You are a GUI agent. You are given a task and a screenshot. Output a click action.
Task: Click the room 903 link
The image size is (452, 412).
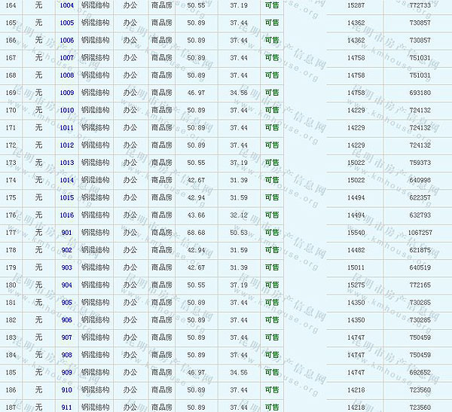(67, 267)
